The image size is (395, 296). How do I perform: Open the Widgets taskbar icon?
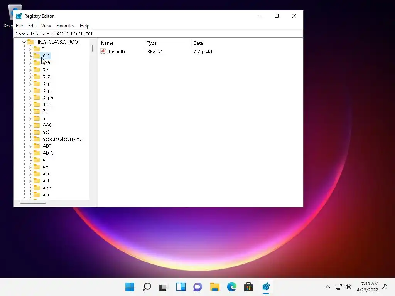click(x=181, y=287)
